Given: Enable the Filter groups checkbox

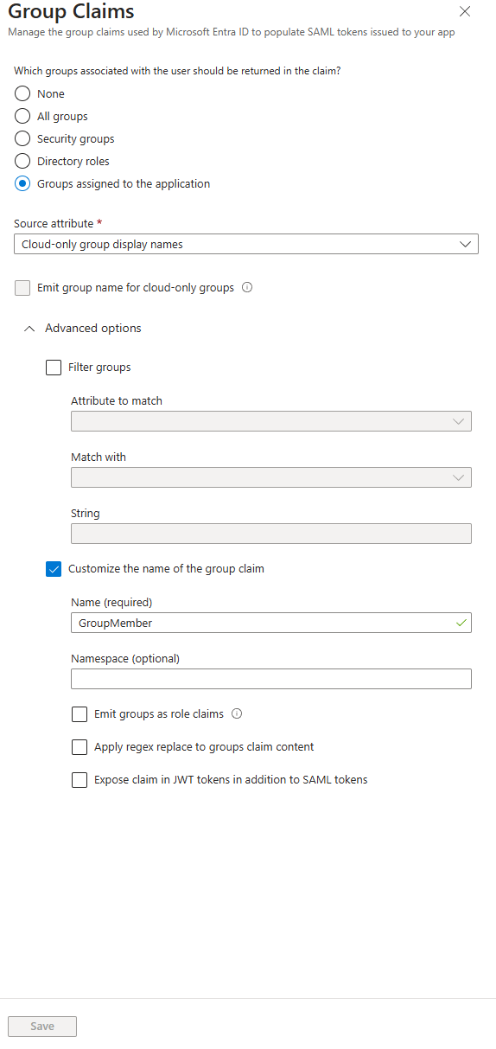Looking at the screenshot, I should click(54, 368).
